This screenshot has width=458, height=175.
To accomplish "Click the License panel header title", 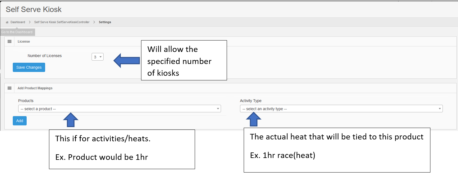I will [24, 41].
